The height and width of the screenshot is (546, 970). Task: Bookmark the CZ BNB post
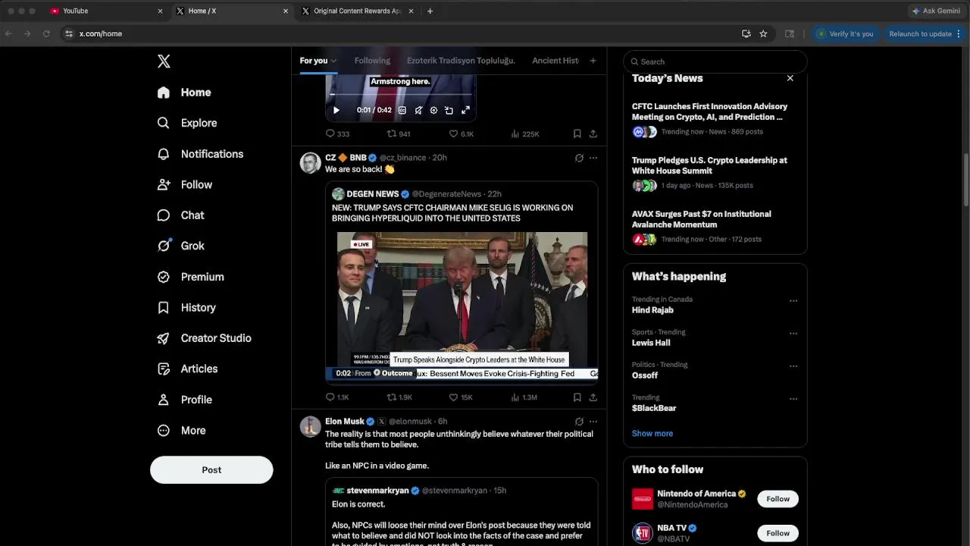(x=577, y=397)
